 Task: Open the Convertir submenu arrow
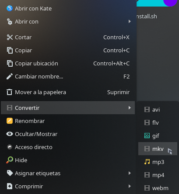tap(130, 108)
